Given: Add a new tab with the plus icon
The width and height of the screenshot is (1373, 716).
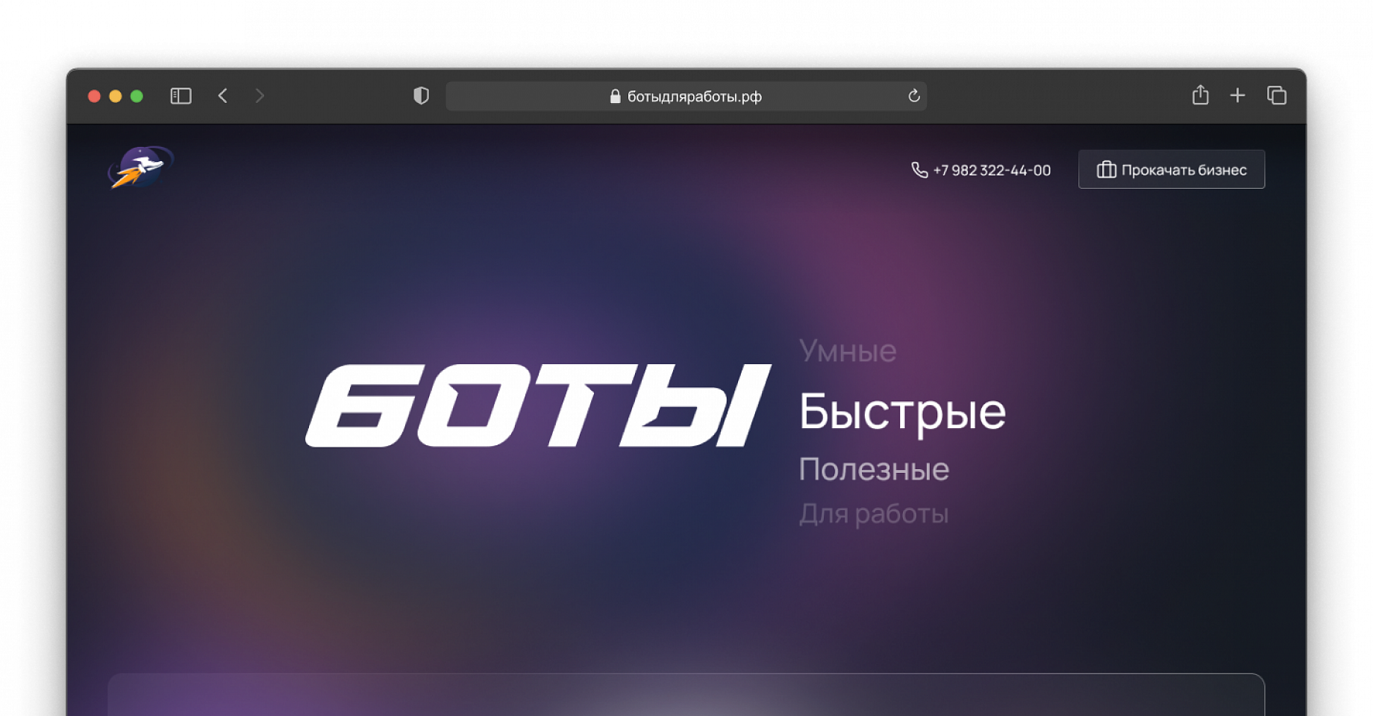Looking at the screenshot, I should tap(1237, 95).
